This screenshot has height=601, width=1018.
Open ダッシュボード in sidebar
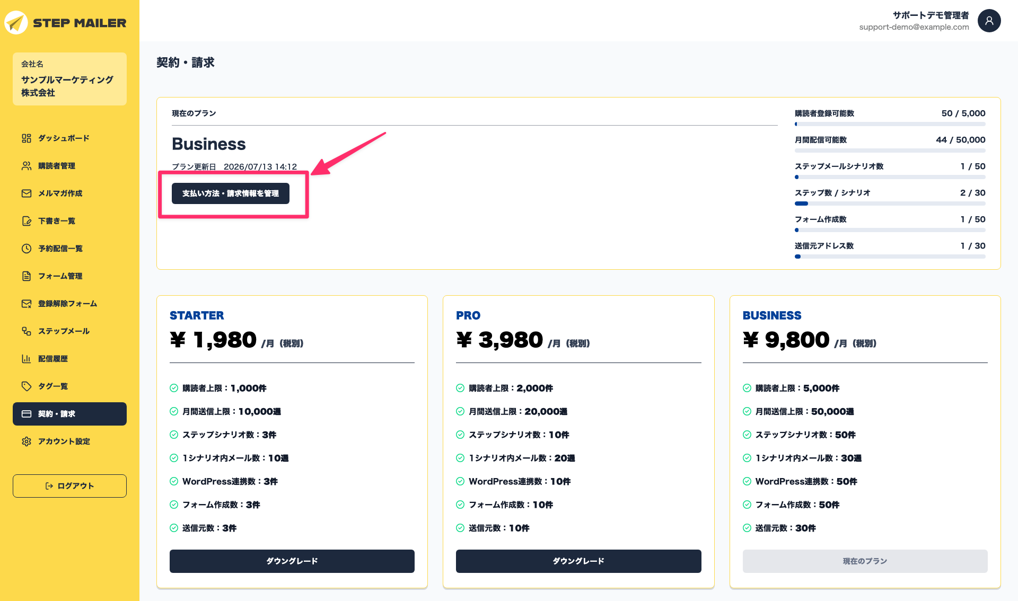coord(69,138)
